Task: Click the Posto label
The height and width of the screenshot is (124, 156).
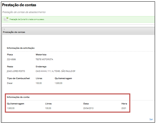Action: [x=10, y=66]
